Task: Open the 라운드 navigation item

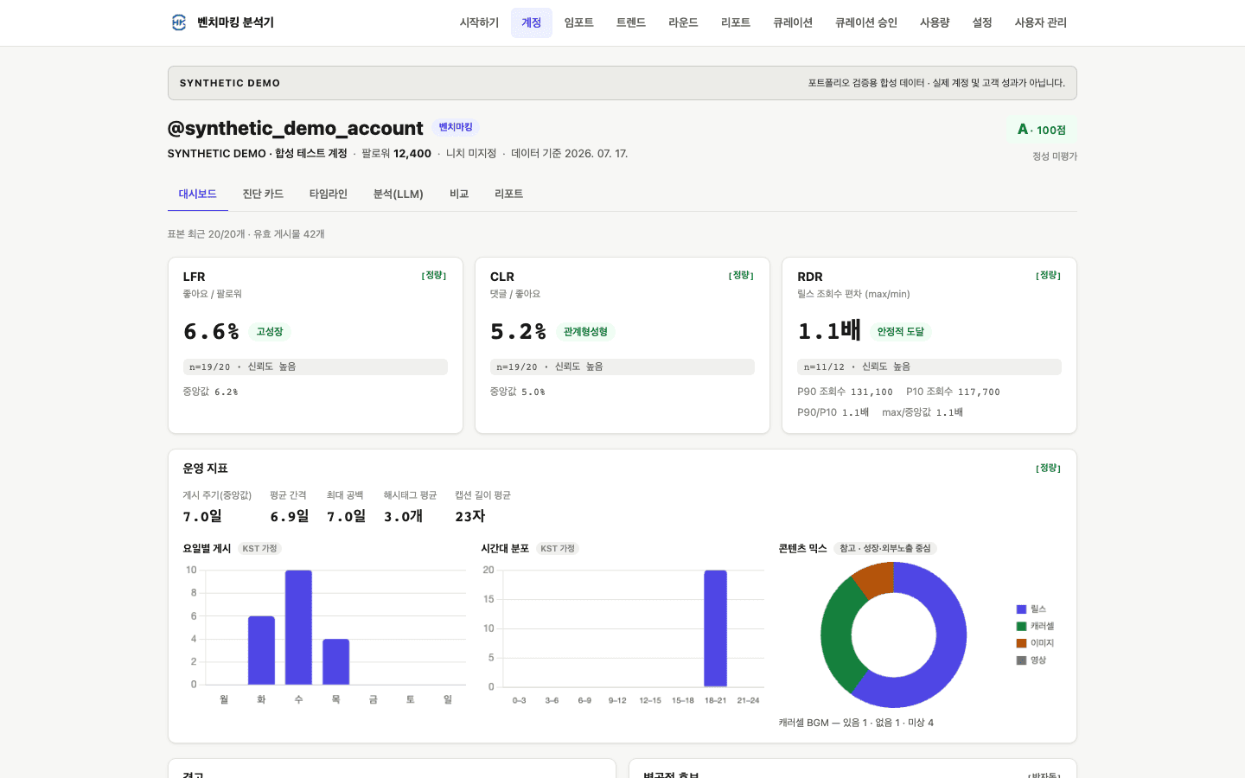Action: tap(683, 22)
